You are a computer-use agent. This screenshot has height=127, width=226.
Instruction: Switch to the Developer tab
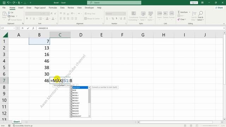pos(89,8)
